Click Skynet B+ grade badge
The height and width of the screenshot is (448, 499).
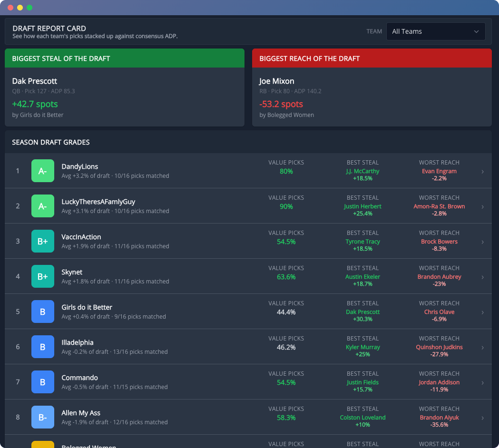click(43, 276)
